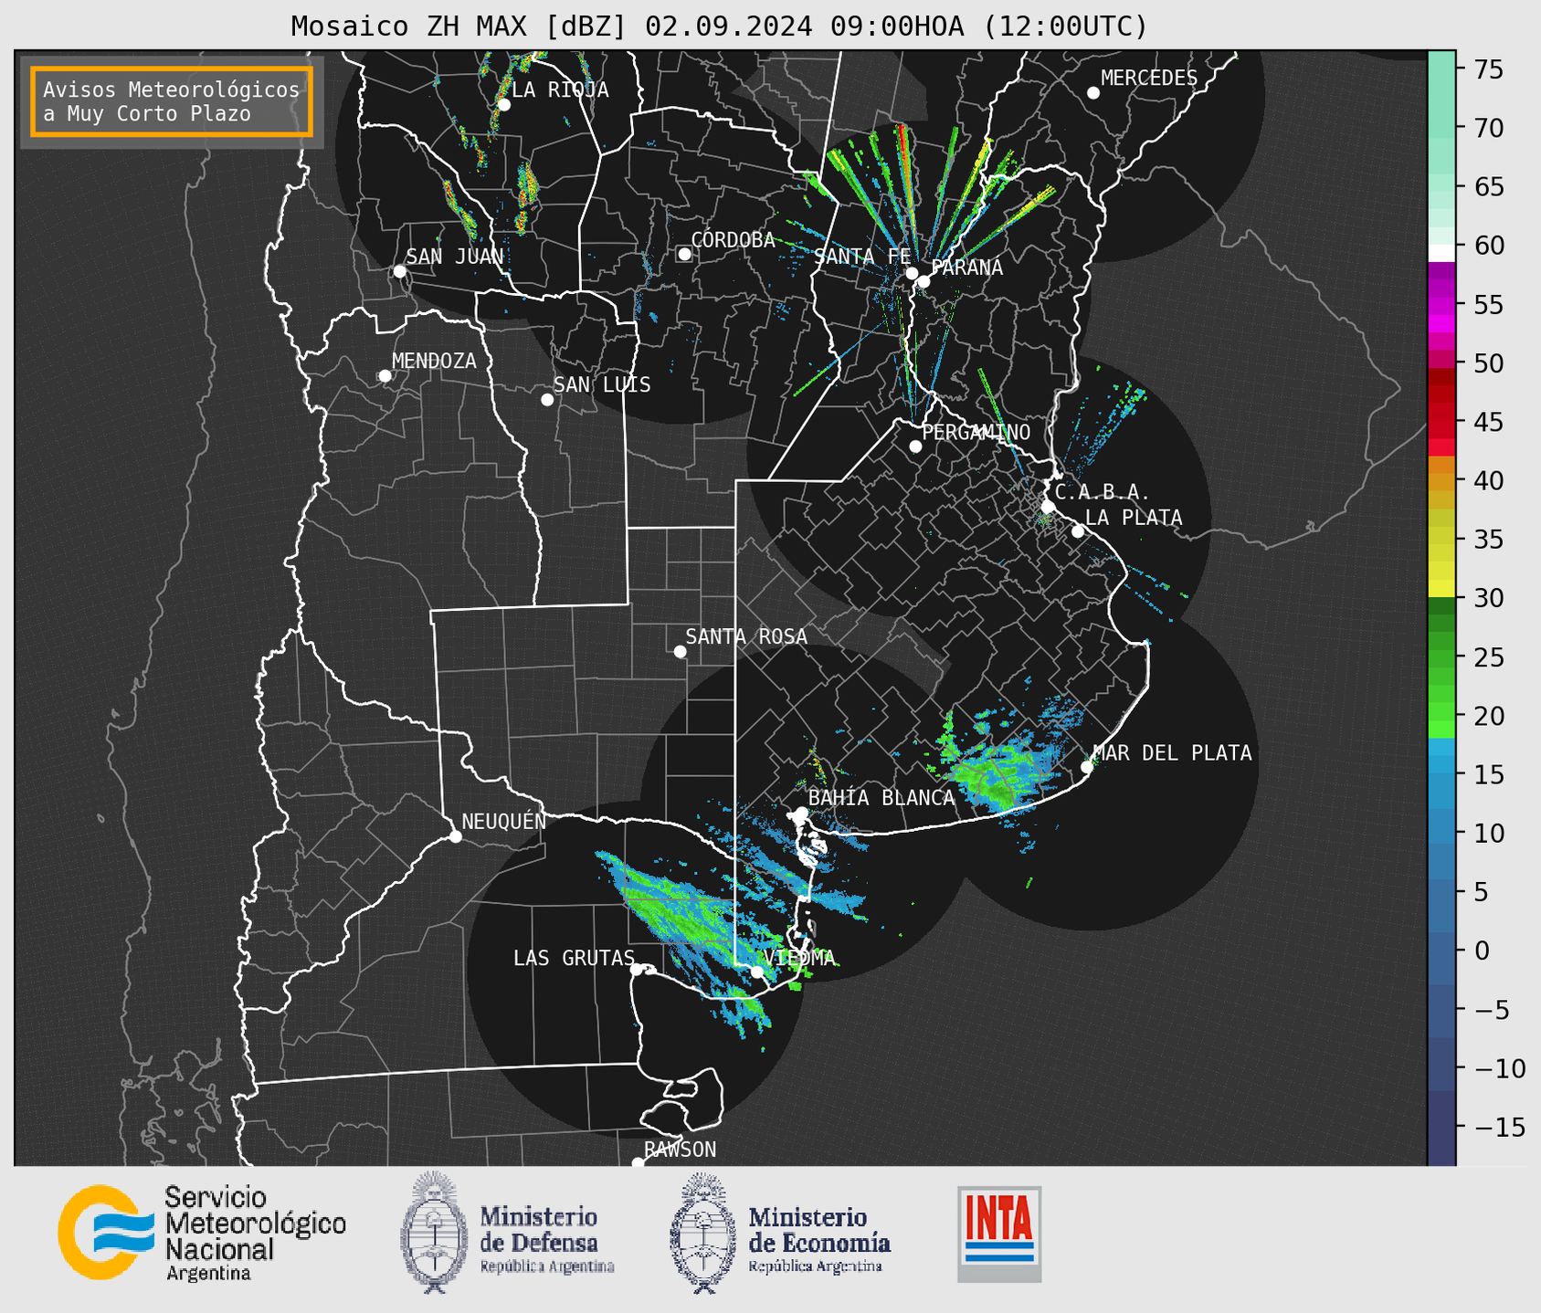Click the C.A.B.A. city marker dot
Image resolution: width=1541 pixels, height=1313 pixels.
pos(1049,507)
